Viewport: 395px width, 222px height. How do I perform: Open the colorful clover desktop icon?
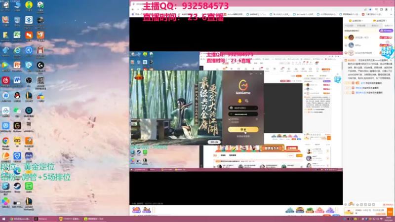click(x=5, y=201)
